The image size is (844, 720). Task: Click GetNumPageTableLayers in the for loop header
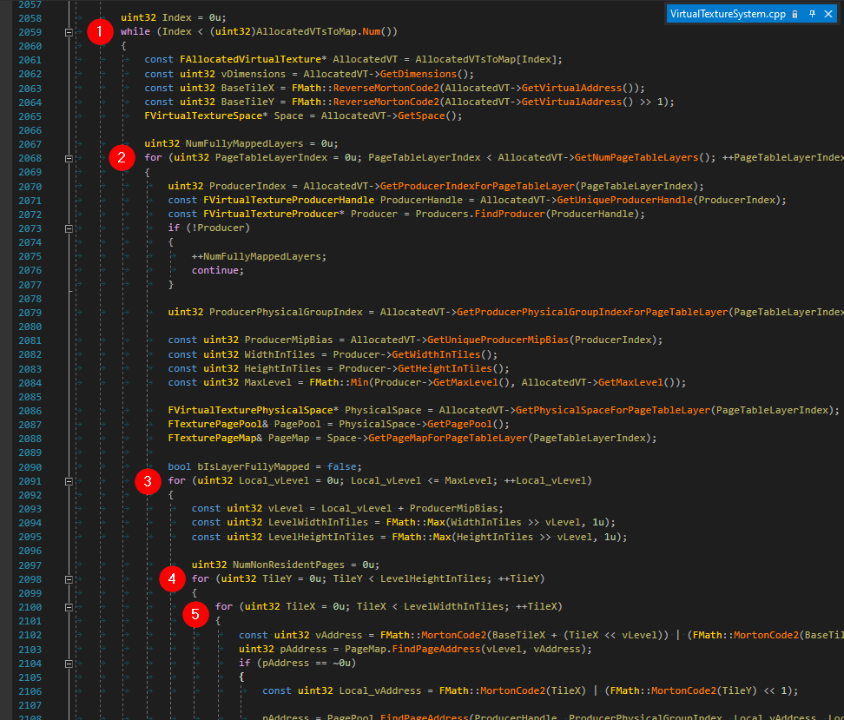(x=636, y=158)
